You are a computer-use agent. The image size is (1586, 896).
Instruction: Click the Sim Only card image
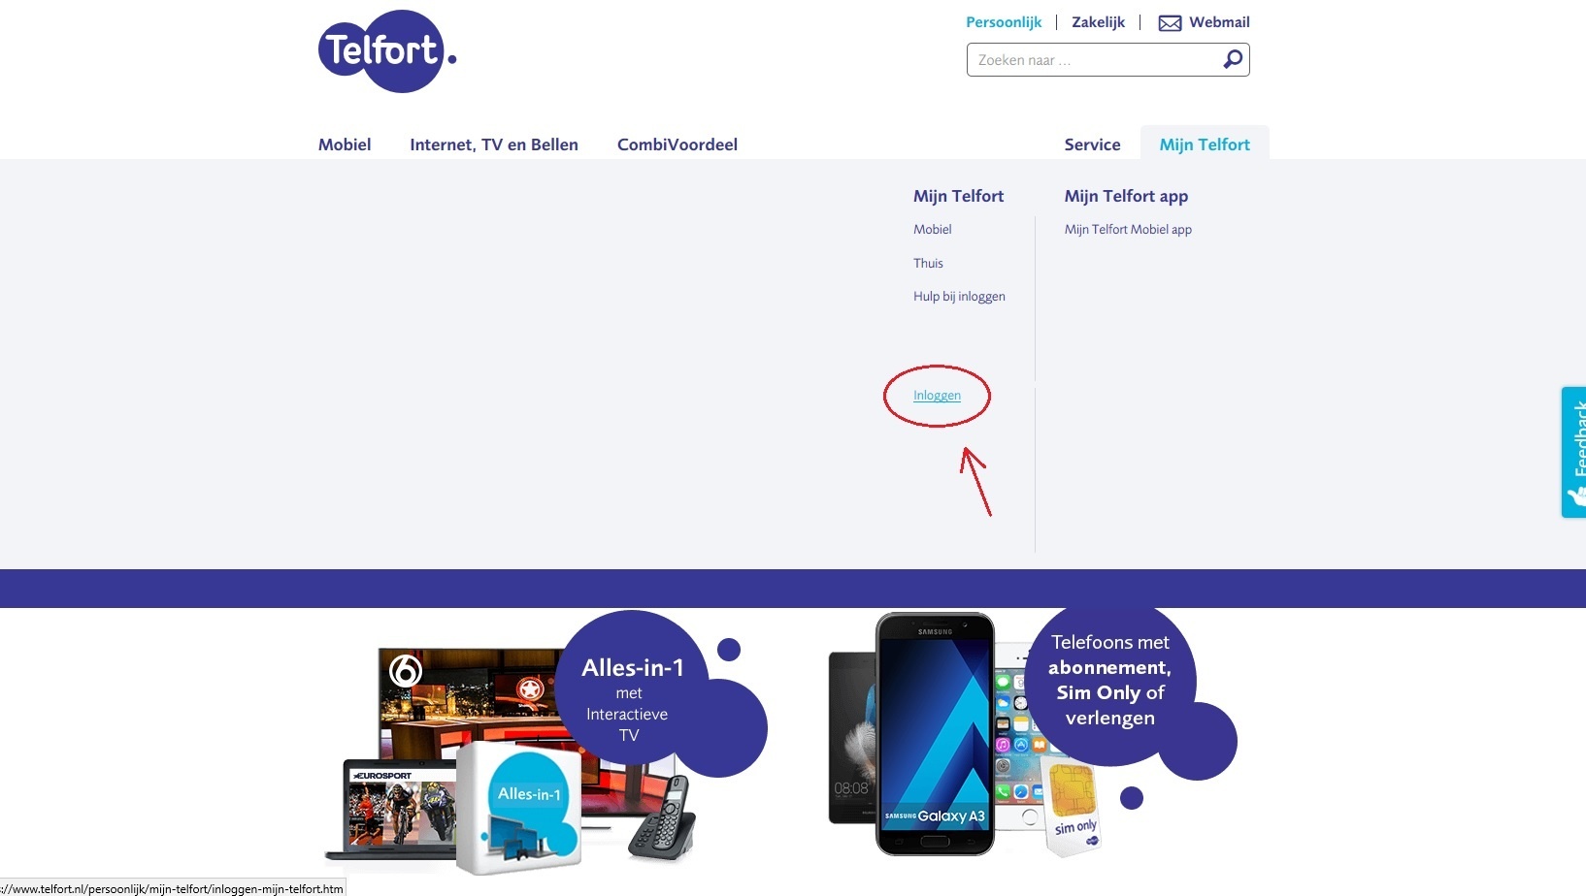click(1073, 805)
